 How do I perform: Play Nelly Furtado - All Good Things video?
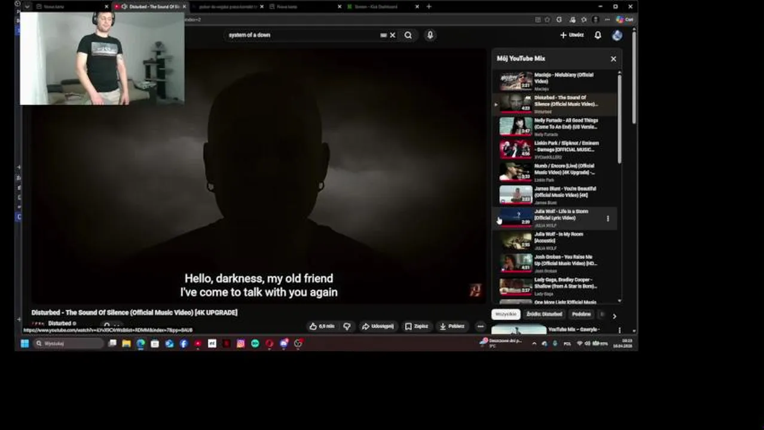pyautogui.click(x=555, y=127)
